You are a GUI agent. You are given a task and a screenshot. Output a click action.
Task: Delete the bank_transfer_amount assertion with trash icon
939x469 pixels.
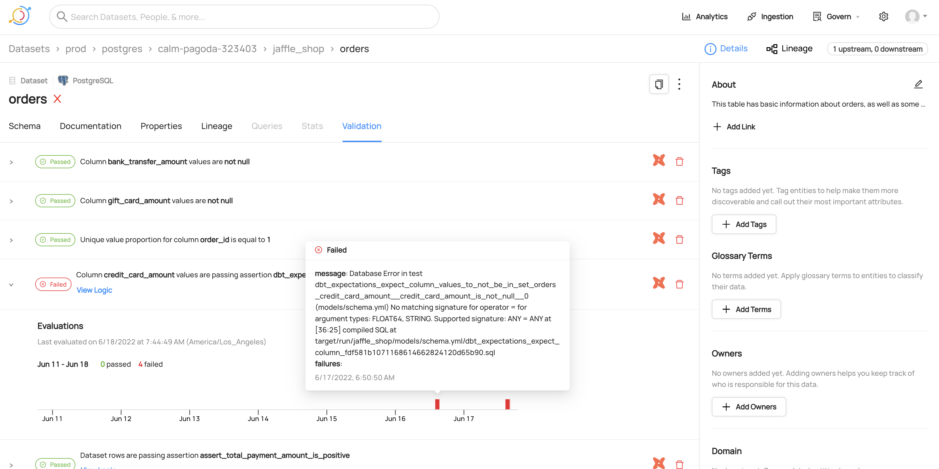[x=679, y=162]
